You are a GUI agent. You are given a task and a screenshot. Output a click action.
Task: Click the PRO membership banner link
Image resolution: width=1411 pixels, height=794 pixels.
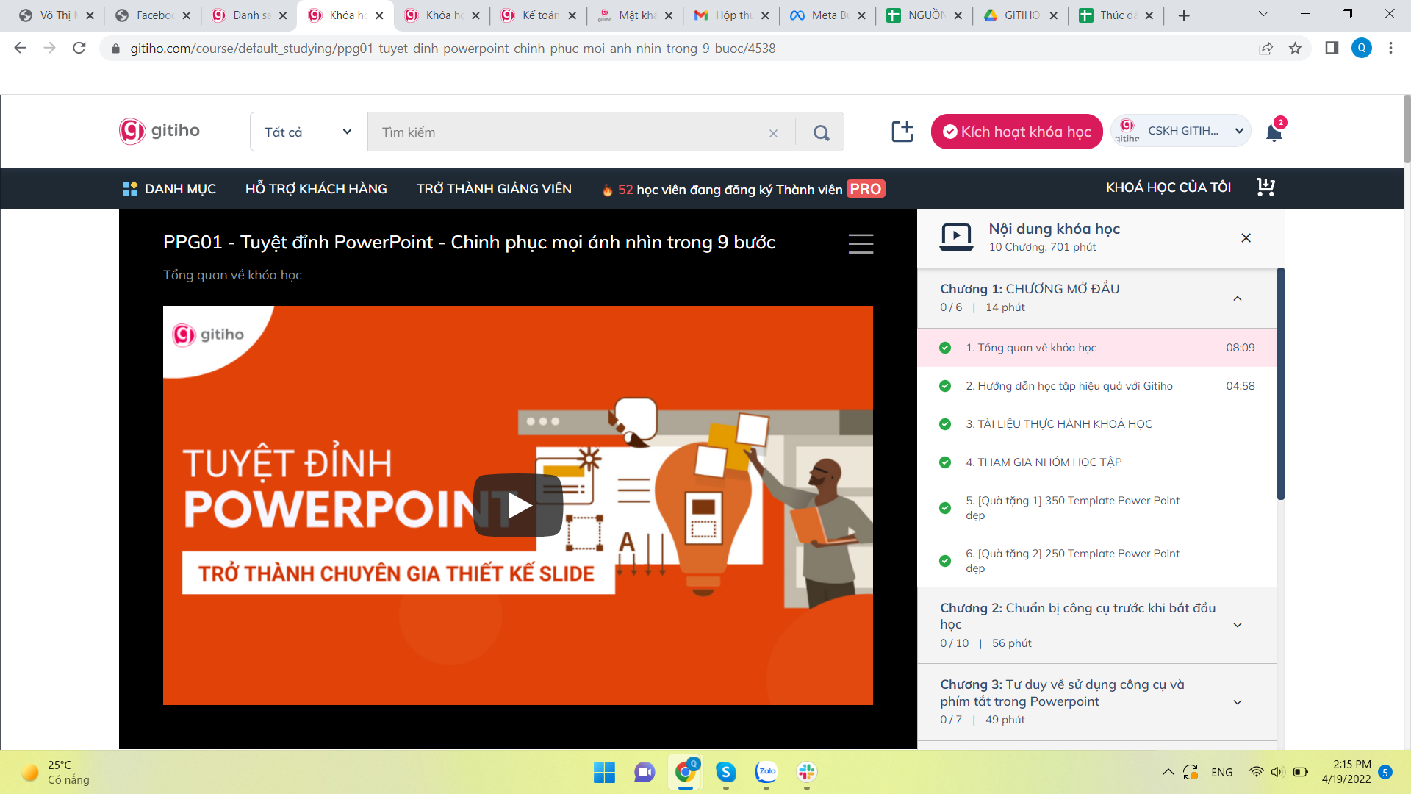click(x=743, y=189)
